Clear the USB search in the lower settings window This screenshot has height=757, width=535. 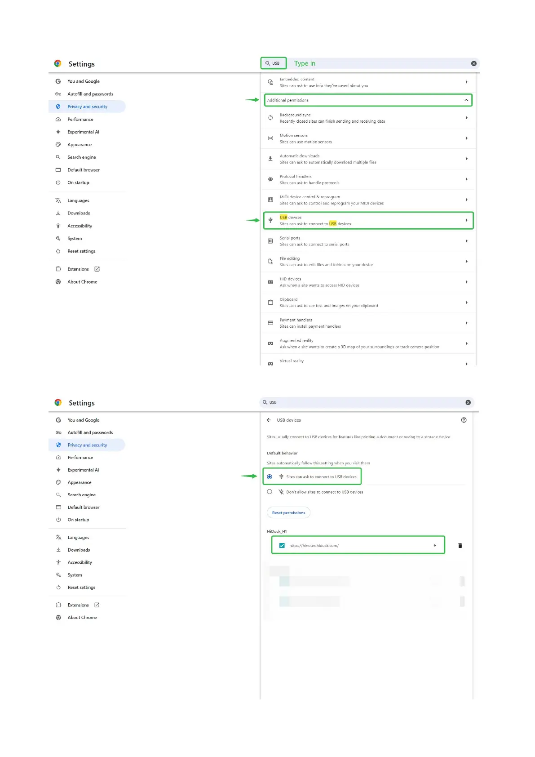pos(468,402)
